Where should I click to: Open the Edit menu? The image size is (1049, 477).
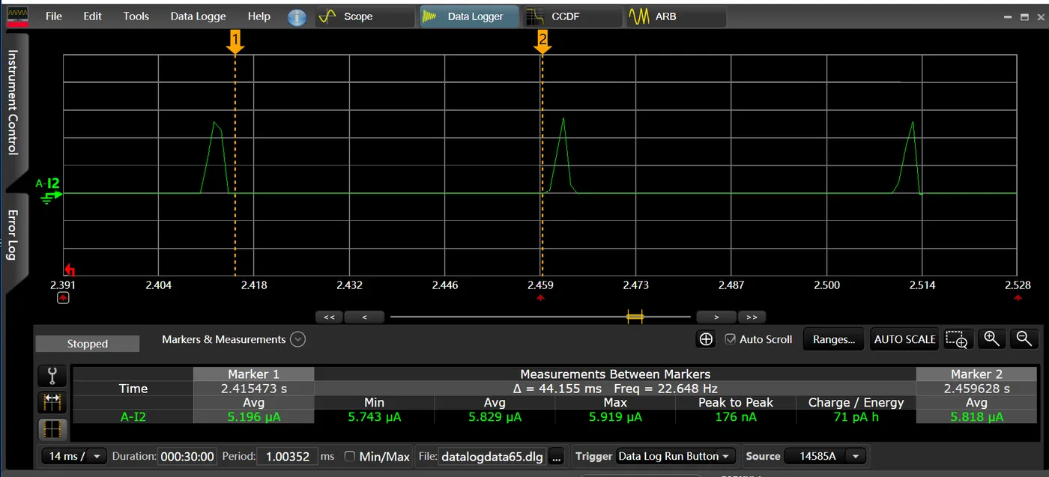point(93,16)
